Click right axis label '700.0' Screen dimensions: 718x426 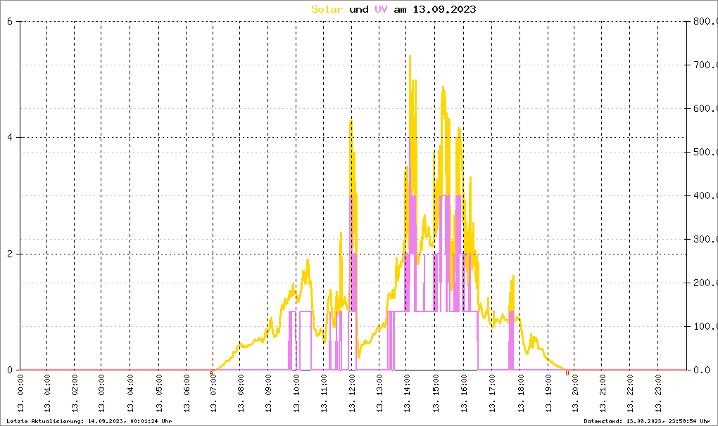coord(705,65)
